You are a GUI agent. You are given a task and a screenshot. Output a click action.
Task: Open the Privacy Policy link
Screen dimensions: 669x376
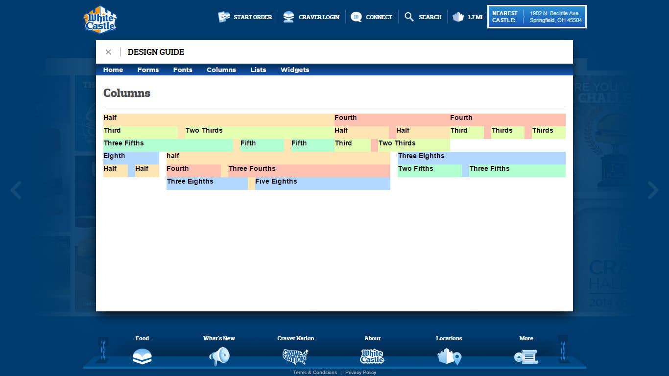(x=360, y=373)
